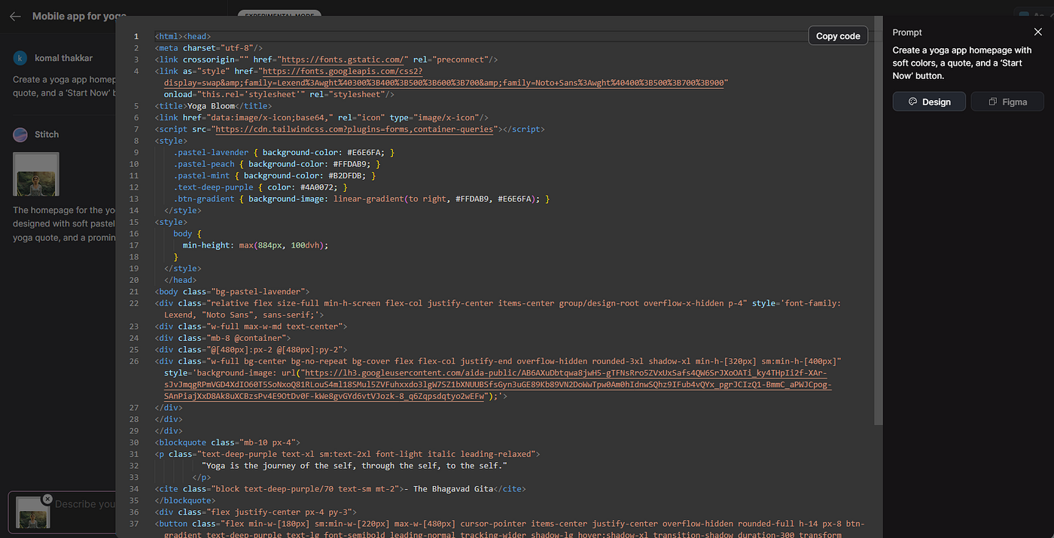This screenshot has height=538, width=1054.
Task: Click the Copy code button
Action: pyautogui.click(x=838, y=35)
